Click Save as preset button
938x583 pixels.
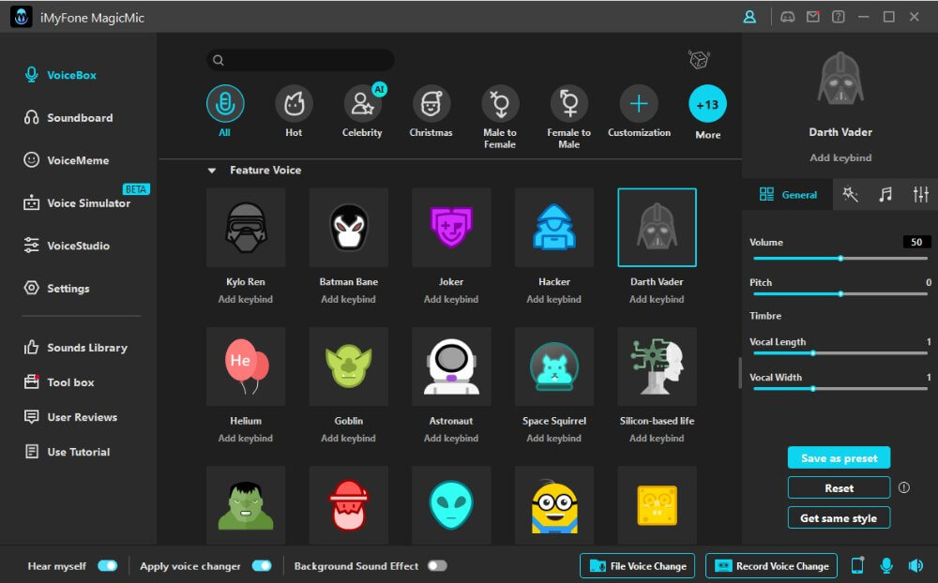coord(839,458)
